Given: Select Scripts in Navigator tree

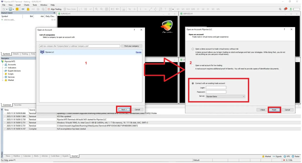Looking at the screenshot, I should click(11, 74).
